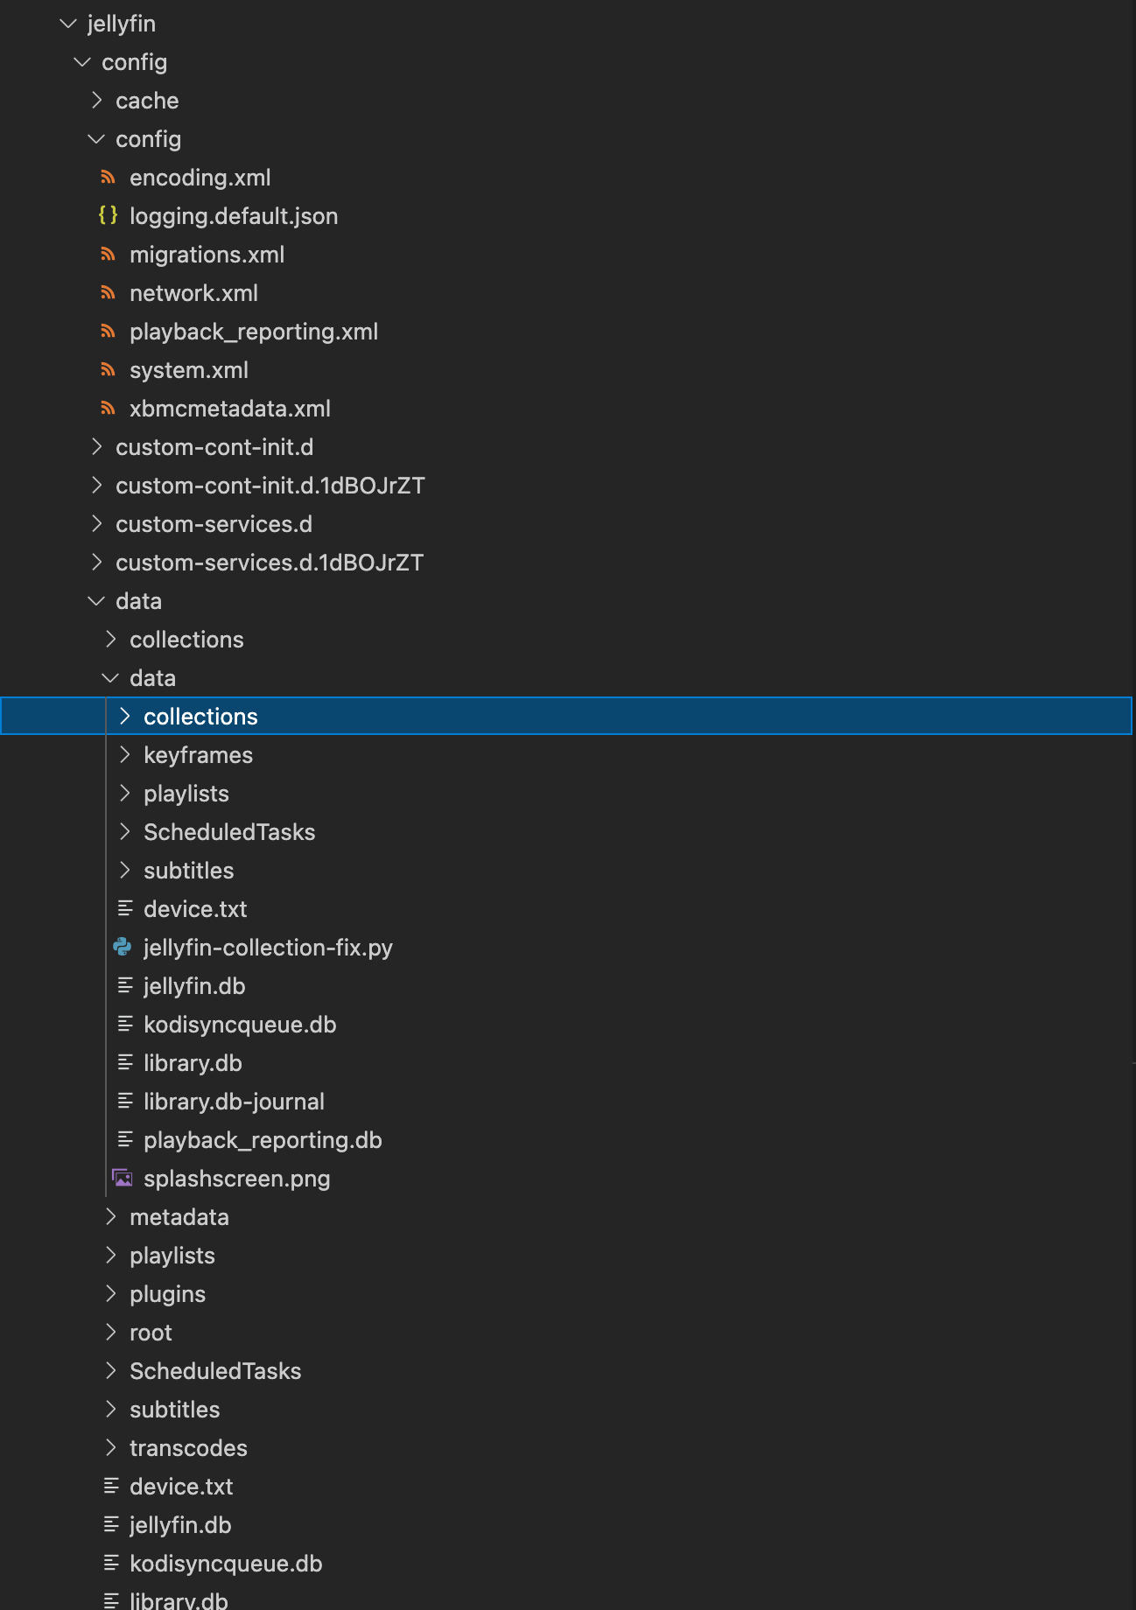Click the Python icon on jellyfin-collection-fix.py
Viewport: 1136px width, 1610px height.
click(x=123, y=947)
